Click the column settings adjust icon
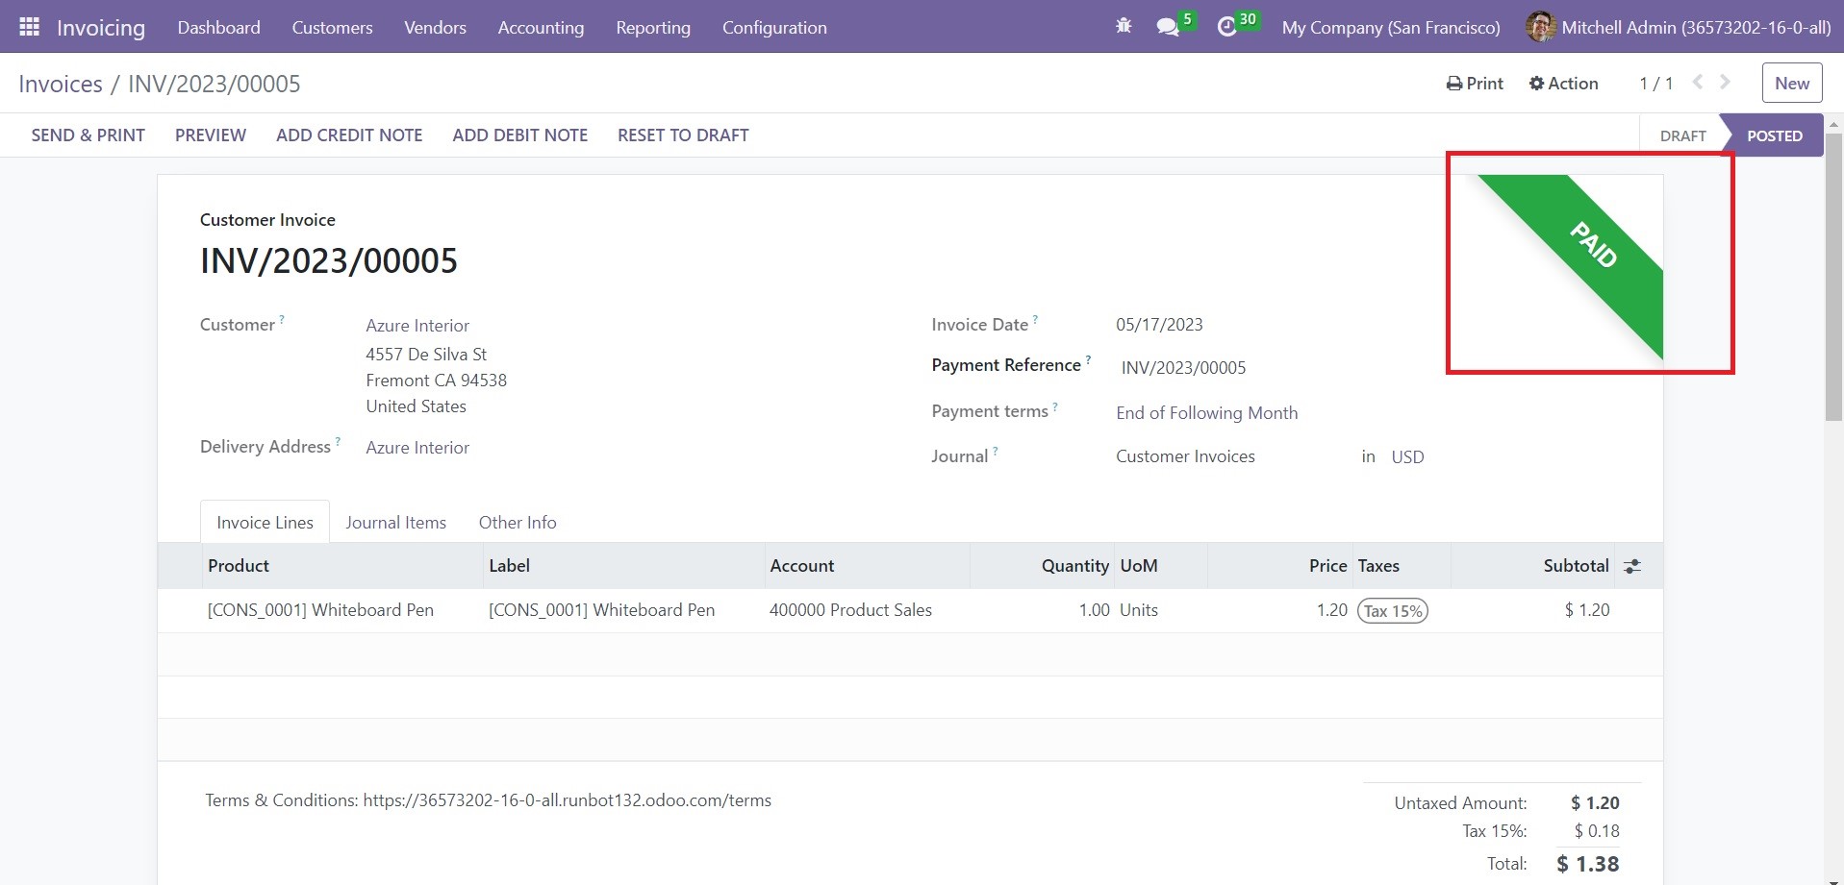 point(1632,566)
